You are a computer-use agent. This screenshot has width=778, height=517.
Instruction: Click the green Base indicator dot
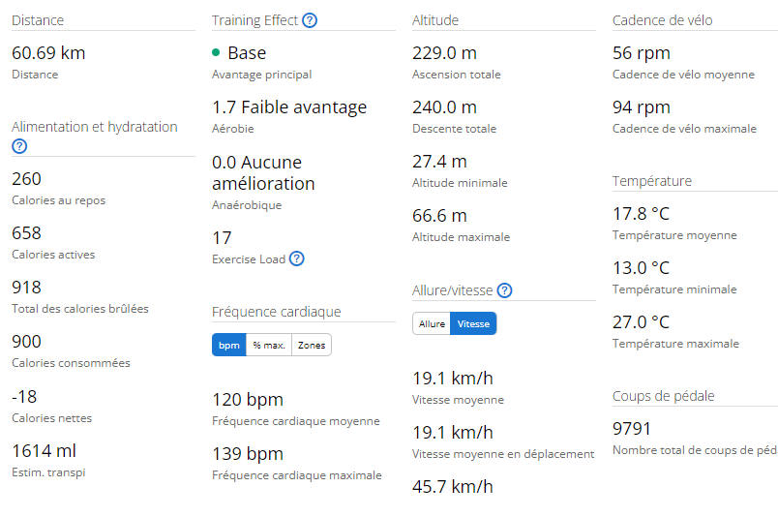tap(216, 53)
